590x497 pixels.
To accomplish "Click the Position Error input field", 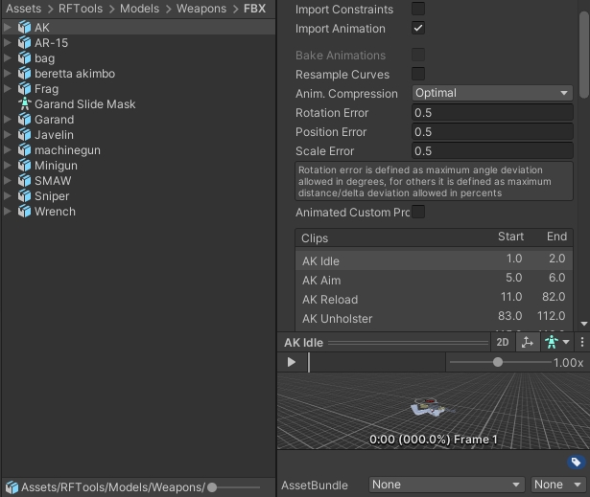I will 492,131.
